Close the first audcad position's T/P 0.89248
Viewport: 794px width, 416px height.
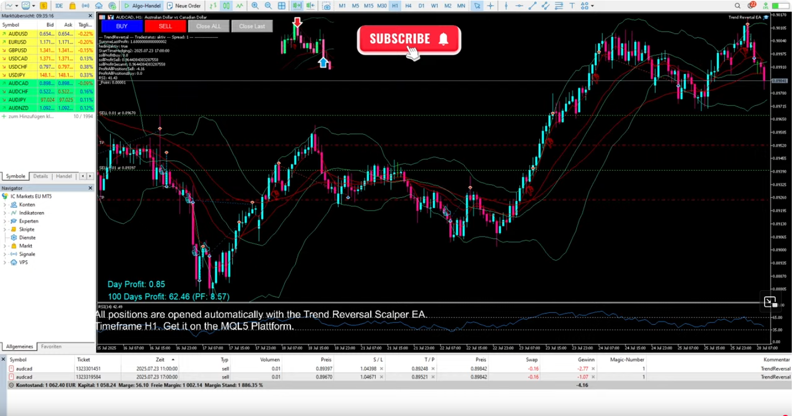[433, 368]
